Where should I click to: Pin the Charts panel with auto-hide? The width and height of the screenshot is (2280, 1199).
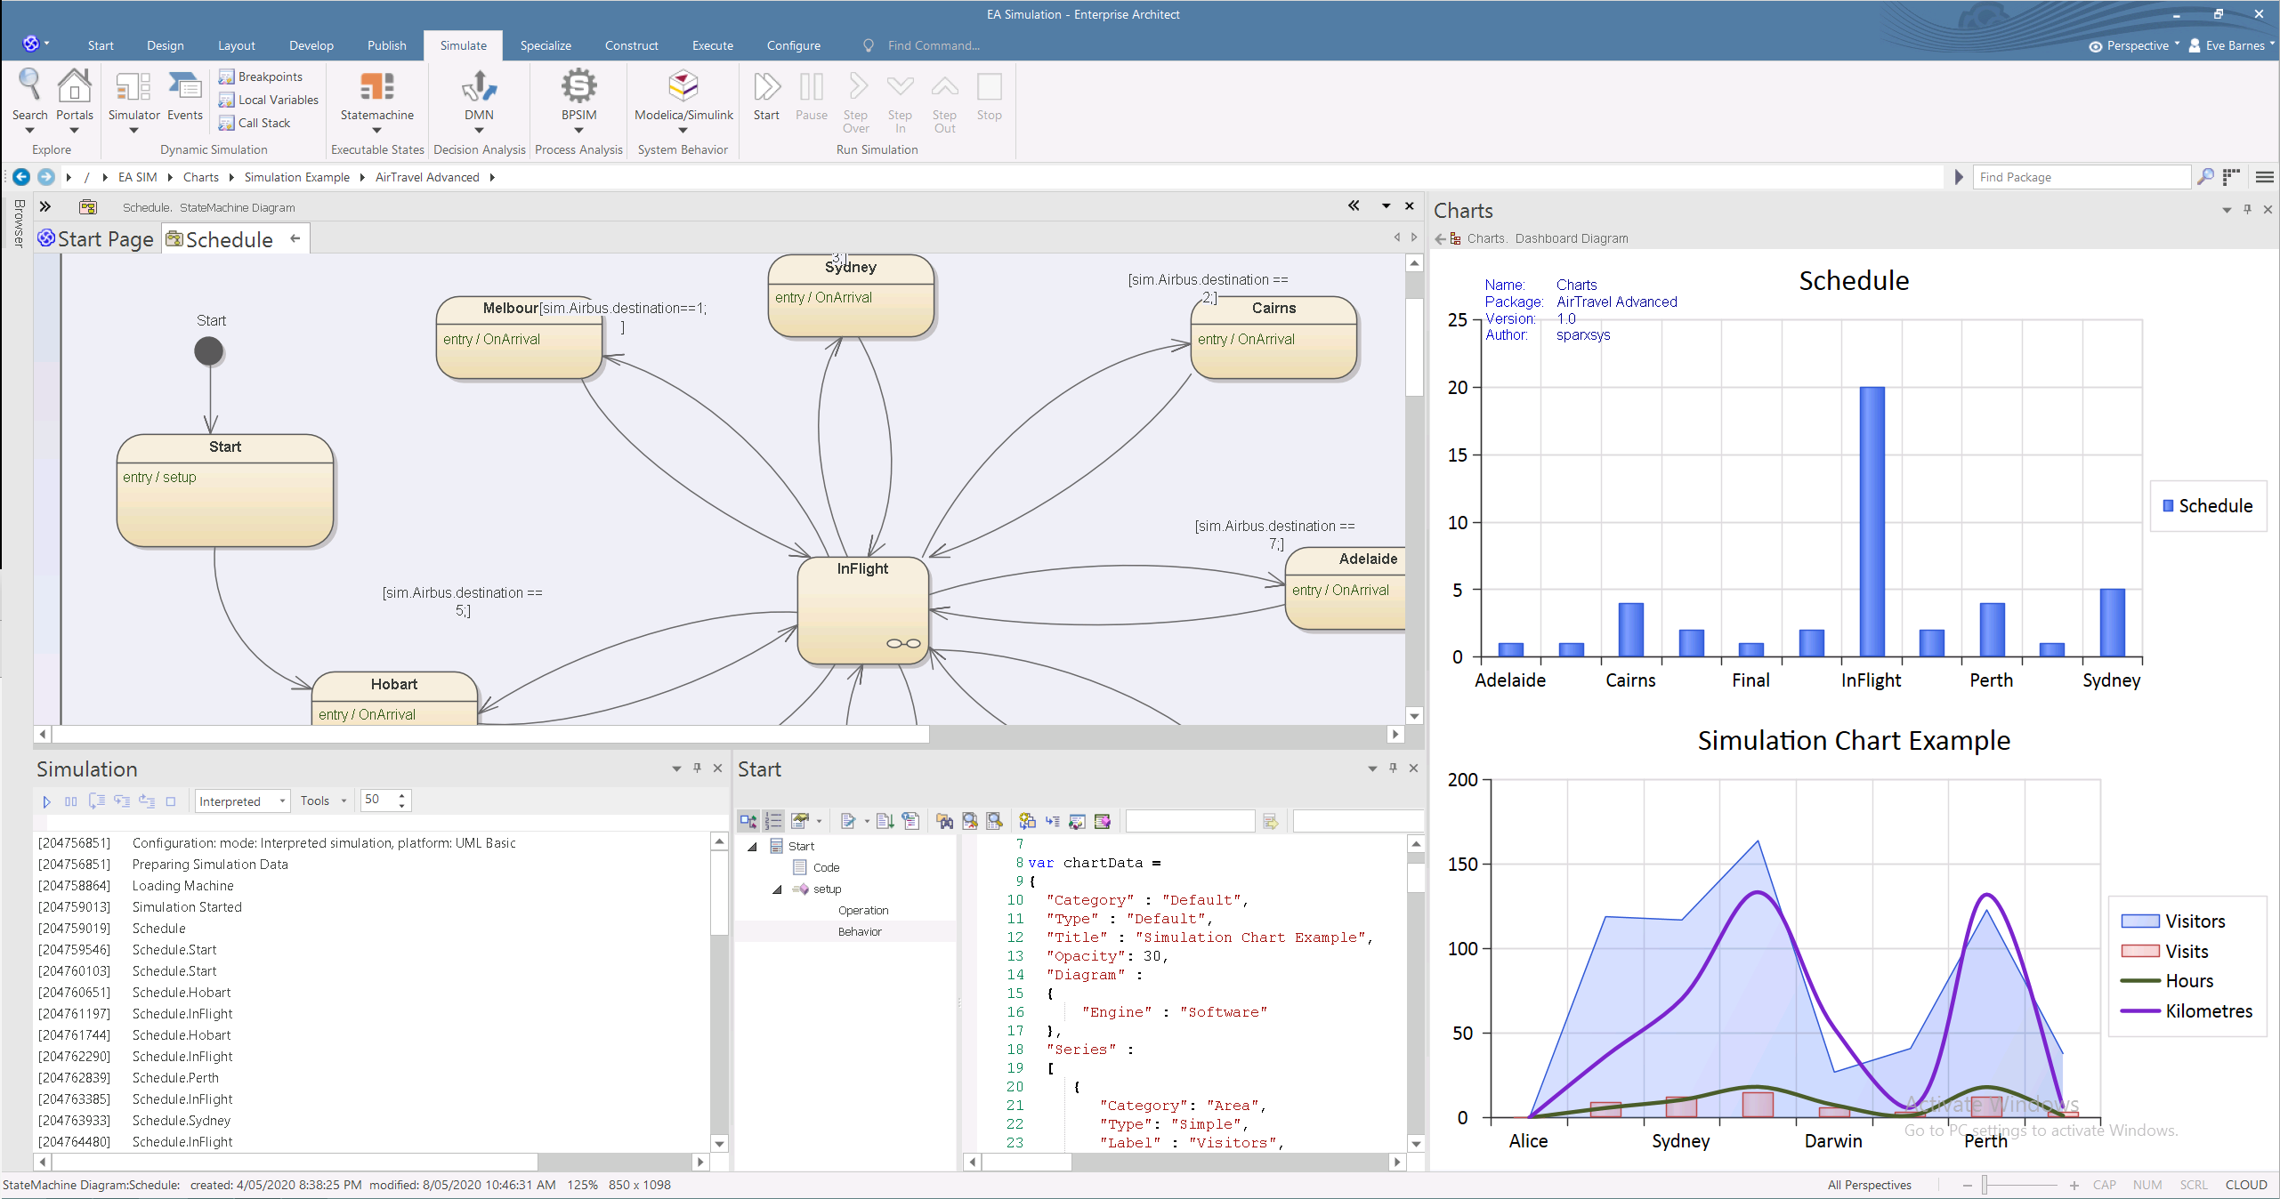pos(2247,210)
